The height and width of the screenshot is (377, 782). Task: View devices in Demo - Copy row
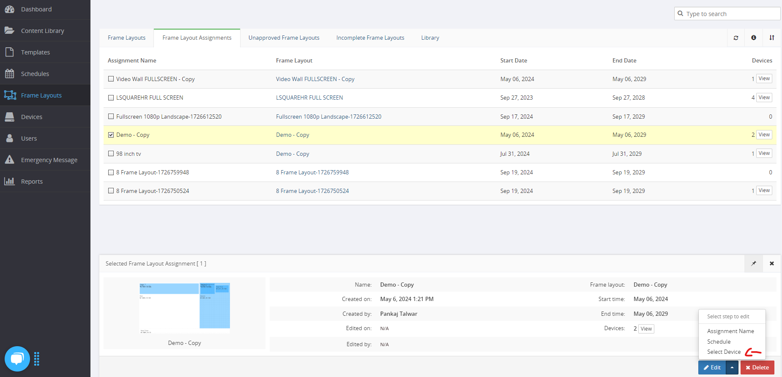(764, 135)
